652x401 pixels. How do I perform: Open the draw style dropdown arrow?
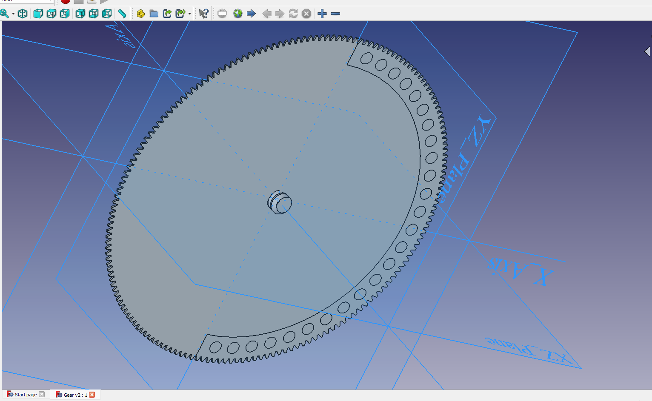13,14
